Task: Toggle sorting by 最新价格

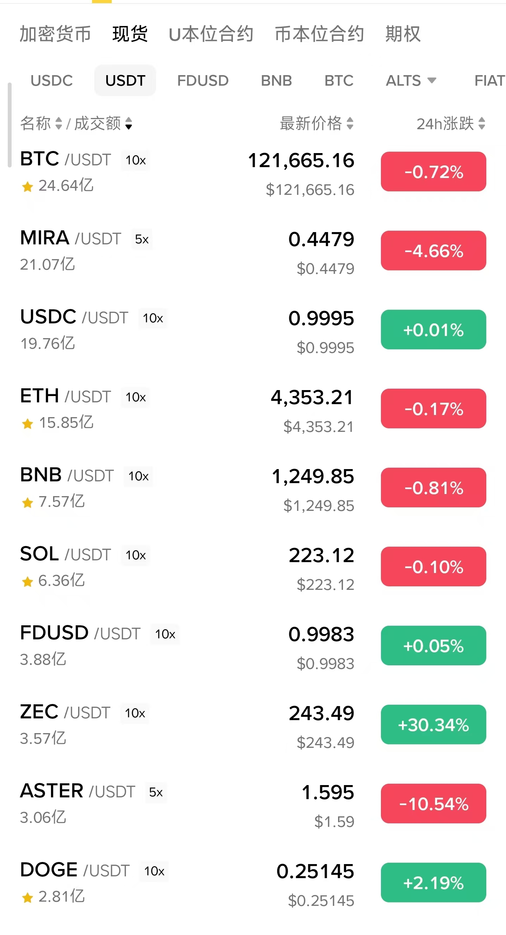Action: coord(349,123)
